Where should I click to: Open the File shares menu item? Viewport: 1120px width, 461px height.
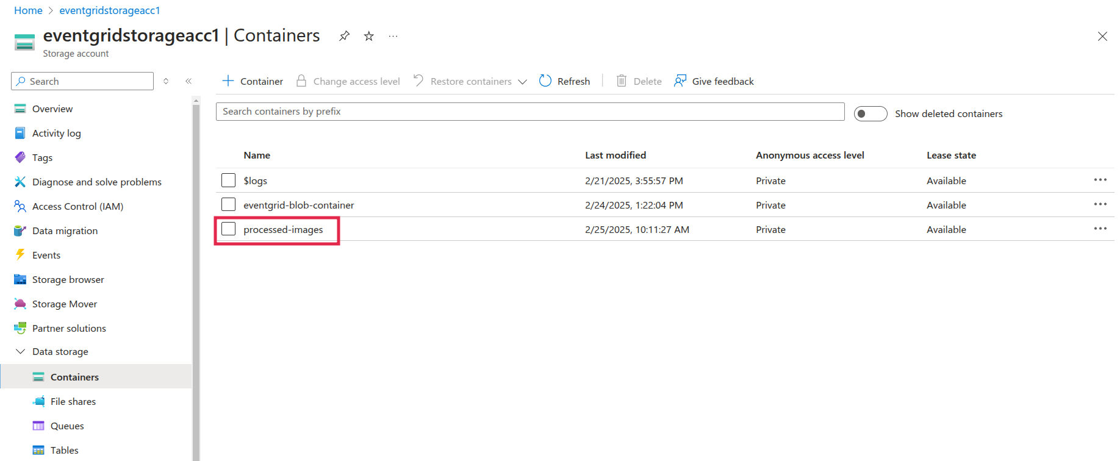coord(73,401)
